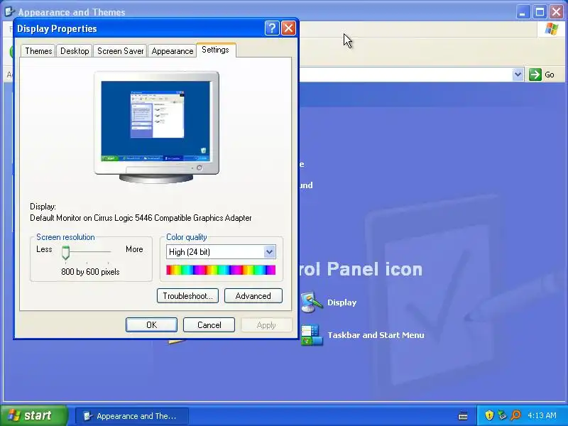Click the safely remove hardware tray icon
568x426 pixels.
[x=502, y=415]
